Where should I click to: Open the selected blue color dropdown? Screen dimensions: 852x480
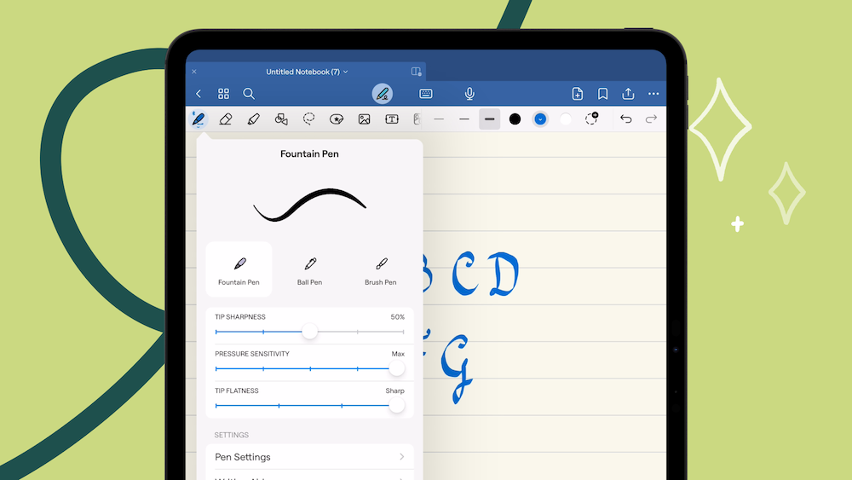click(540, 119)
